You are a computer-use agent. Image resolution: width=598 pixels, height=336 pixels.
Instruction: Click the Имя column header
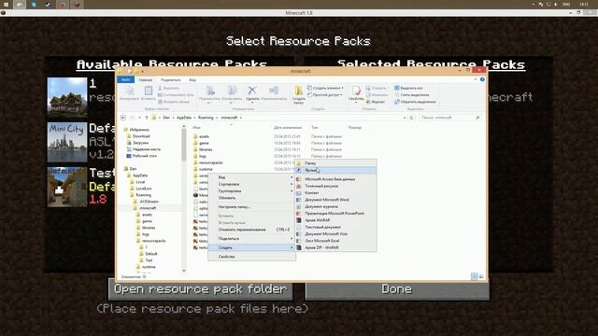tap(196, 128)
